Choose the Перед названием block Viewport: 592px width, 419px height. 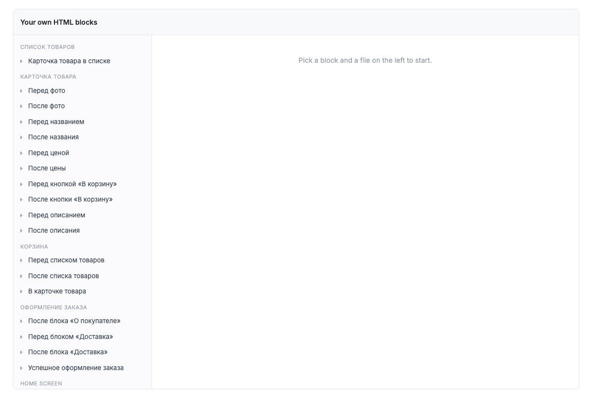tap(56, 122)
